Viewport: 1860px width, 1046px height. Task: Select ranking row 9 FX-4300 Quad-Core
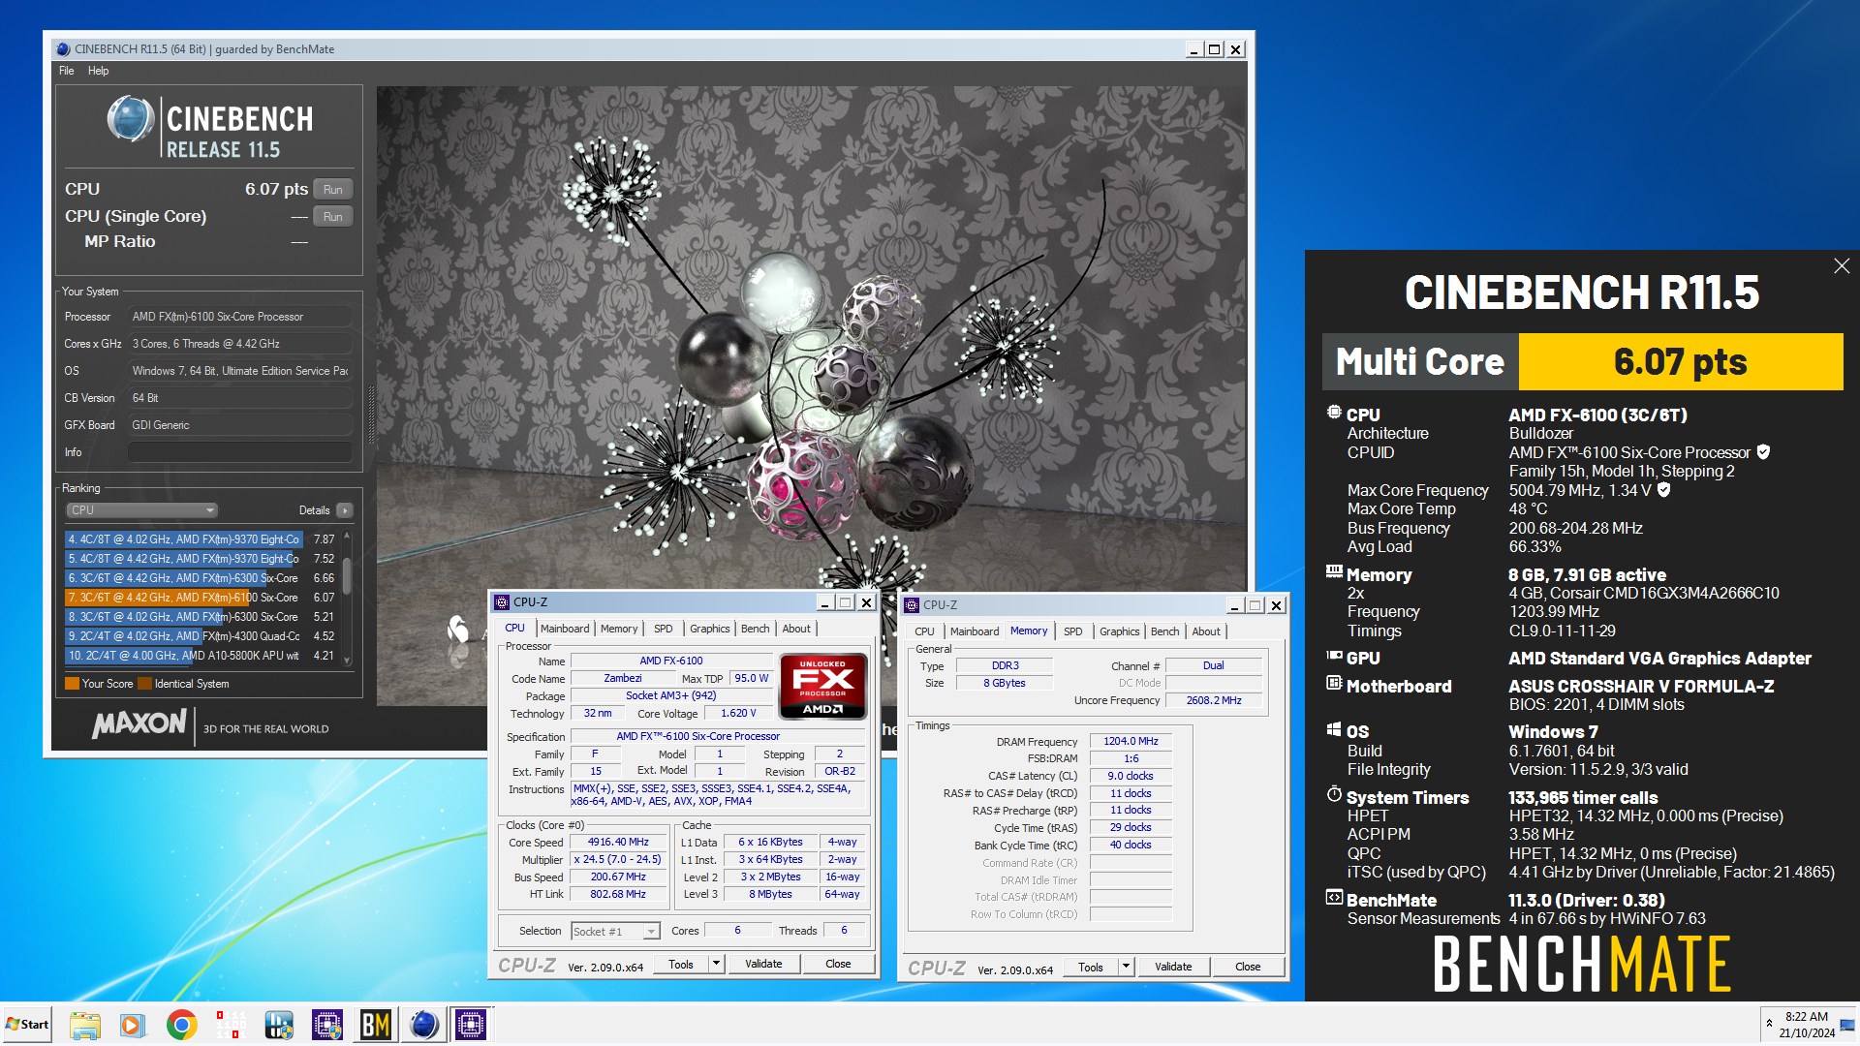pyautogui.click(x=201, y=636)
